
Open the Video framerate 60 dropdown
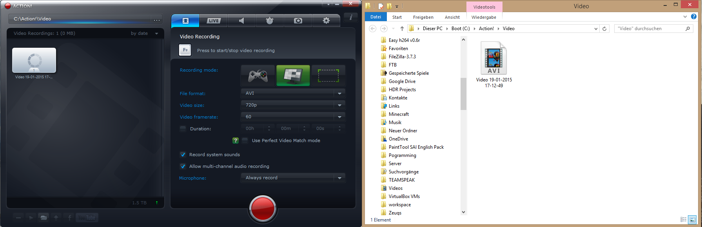coord(293,117)
